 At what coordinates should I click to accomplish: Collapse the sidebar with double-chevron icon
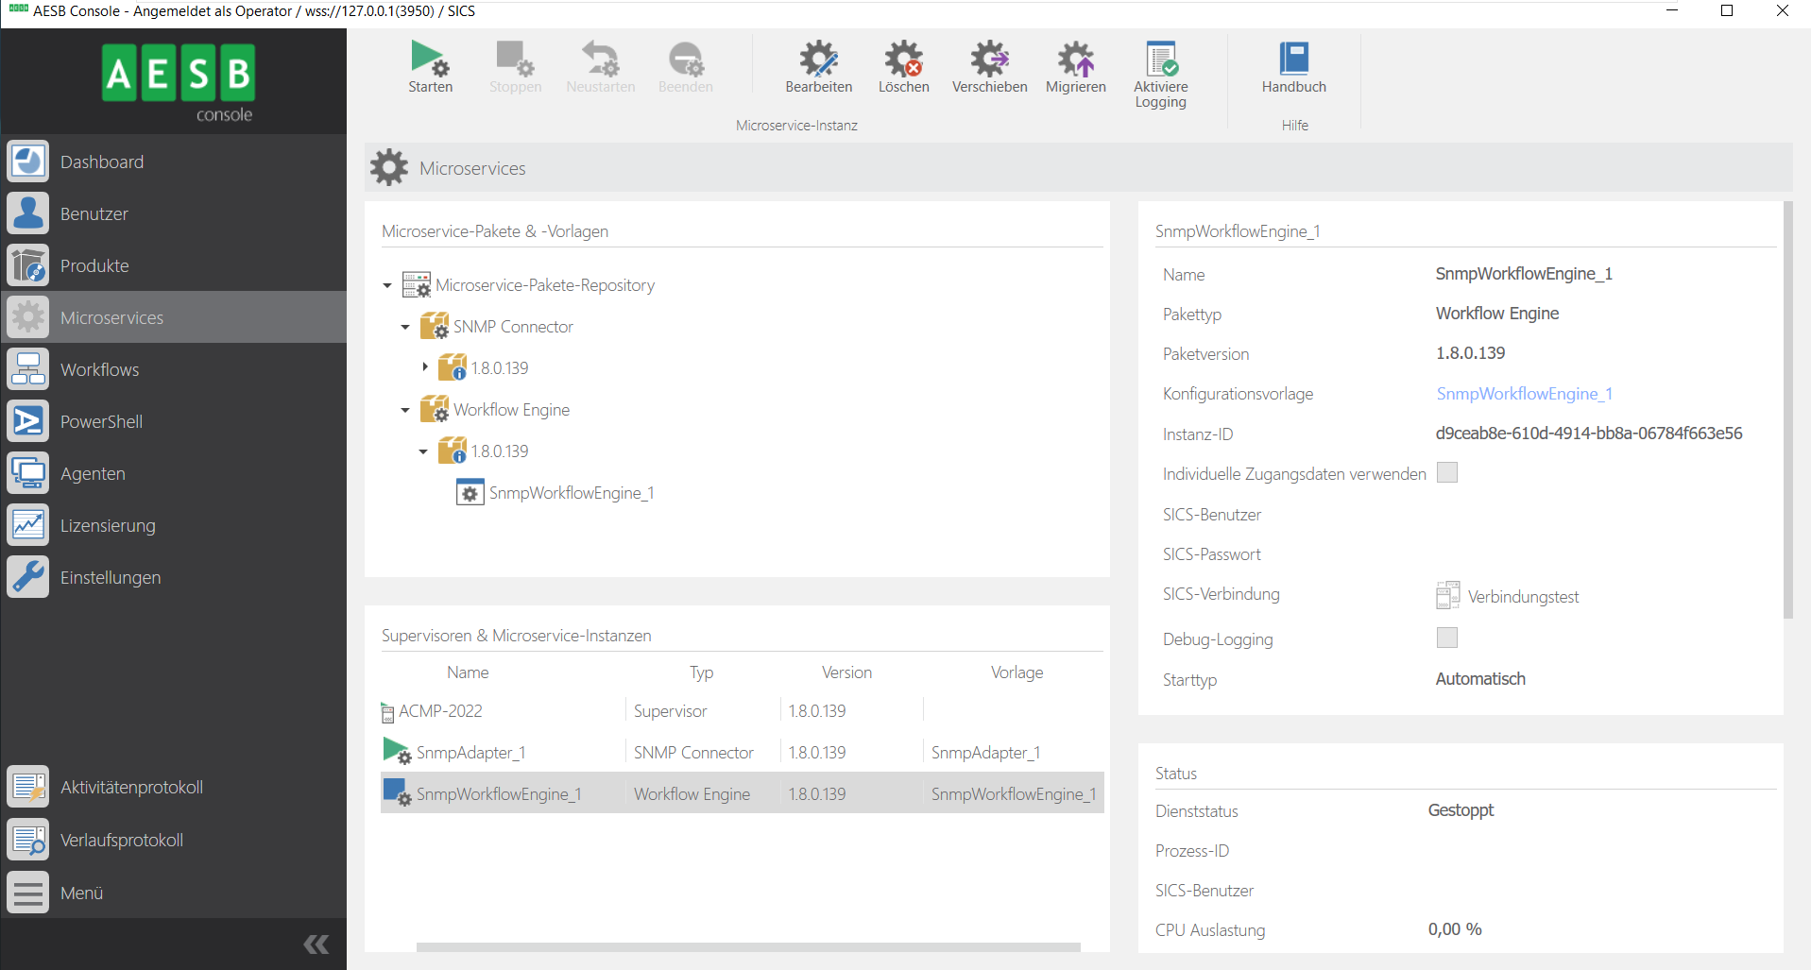tap(316, 944)
